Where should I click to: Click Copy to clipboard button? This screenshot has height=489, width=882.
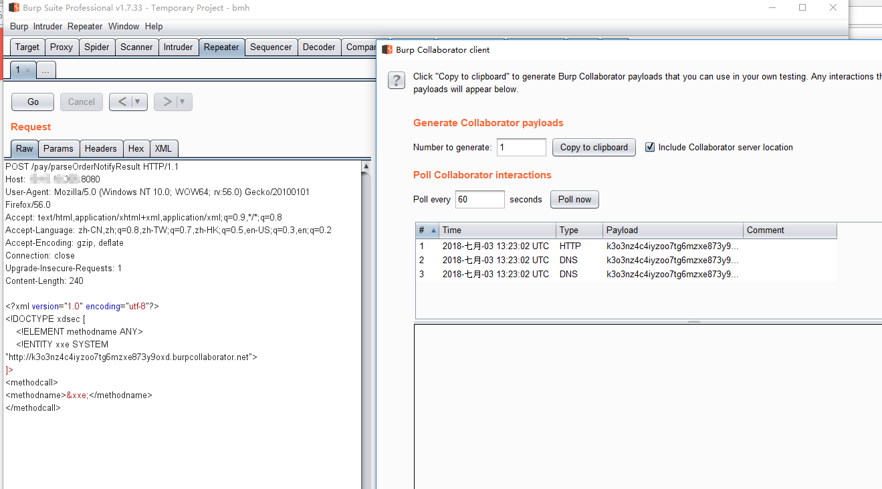(x=594, y=147)
